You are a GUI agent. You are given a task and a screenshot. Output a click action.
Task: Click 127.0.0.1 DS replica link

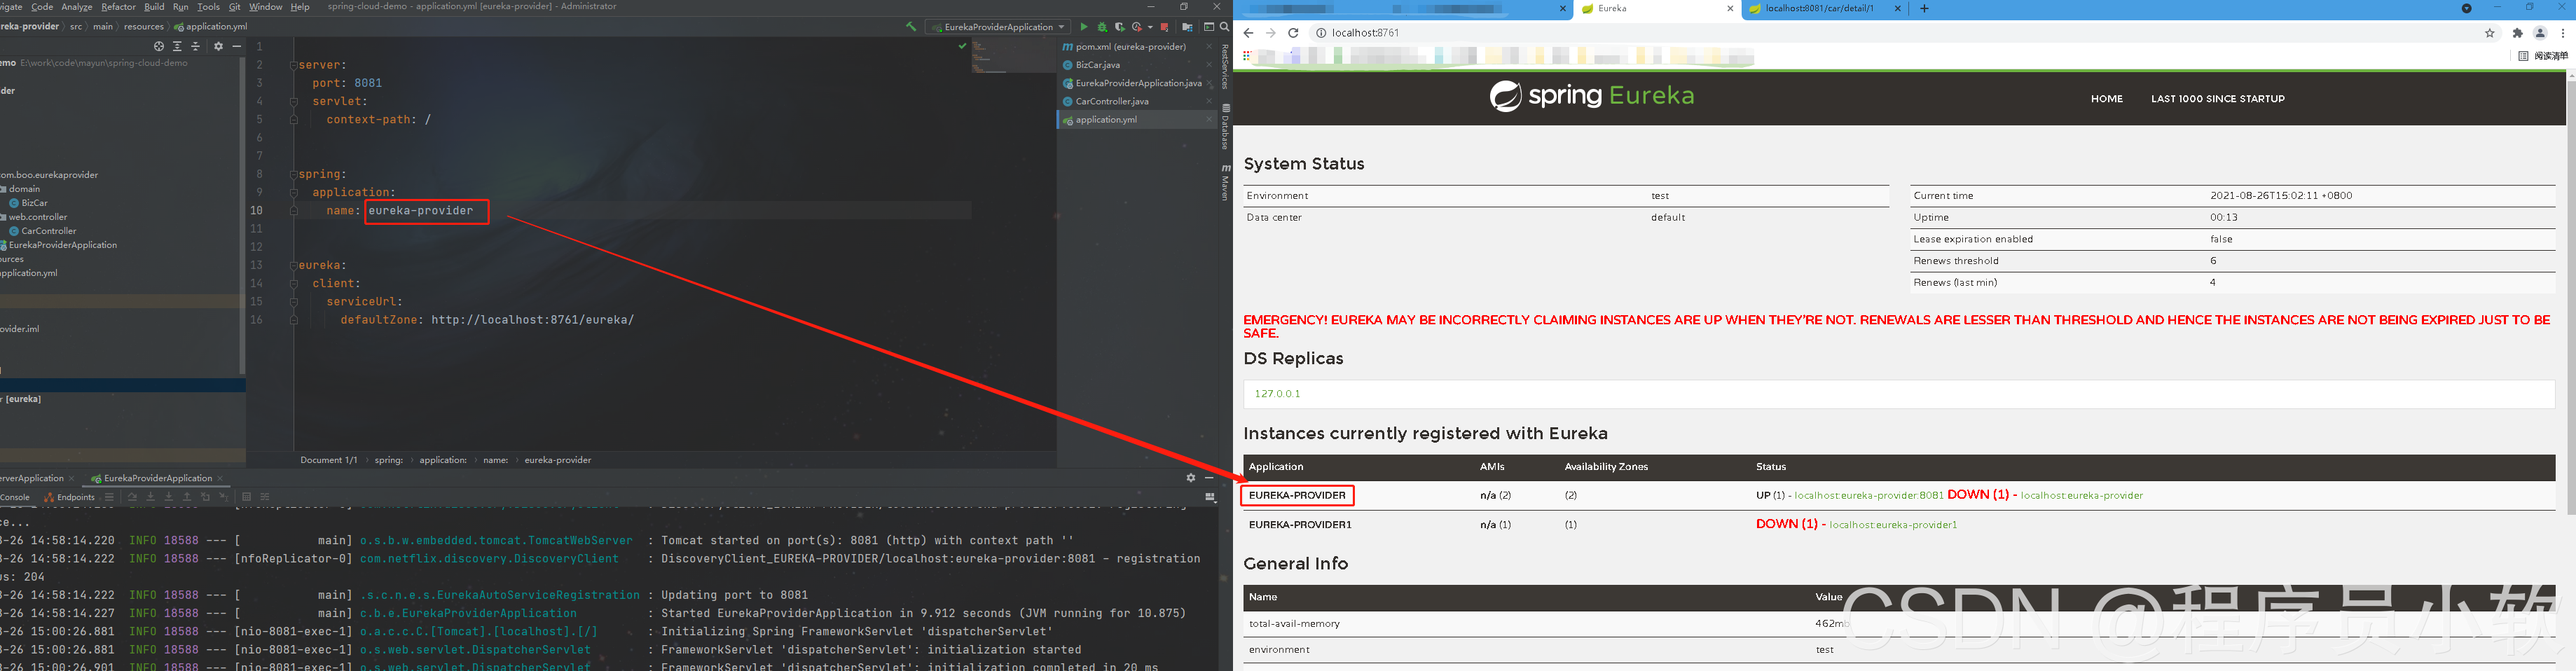1277,394
